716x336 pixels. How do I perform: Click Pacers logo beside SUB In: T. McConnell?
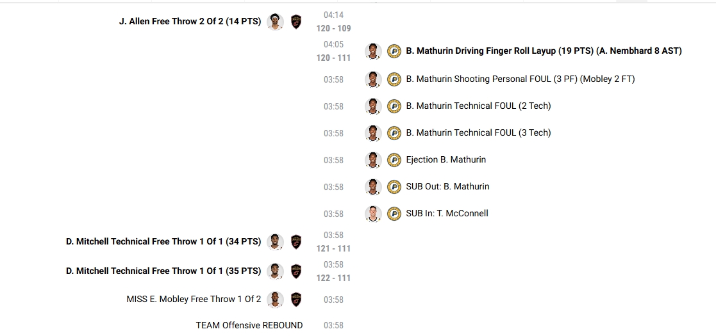pyautogui.click(x=394, y=214)
